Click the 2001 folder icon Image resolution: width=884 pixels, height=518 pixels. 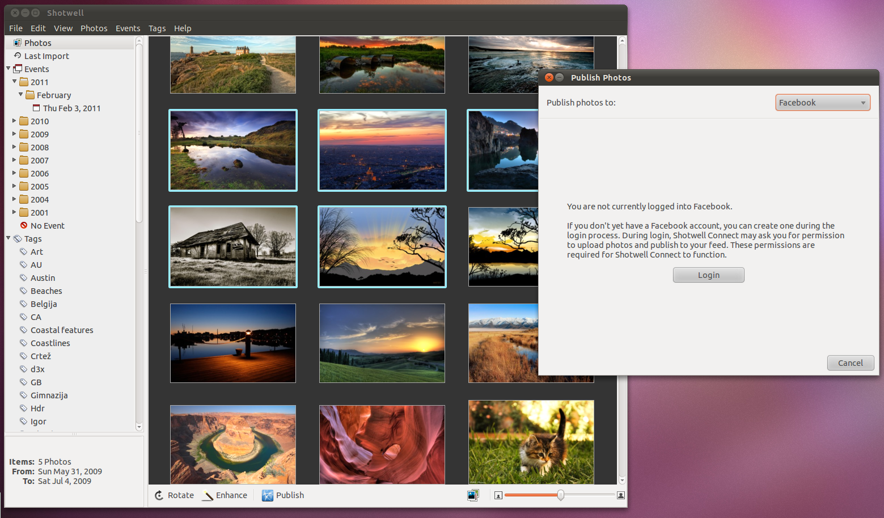(24, 212)
